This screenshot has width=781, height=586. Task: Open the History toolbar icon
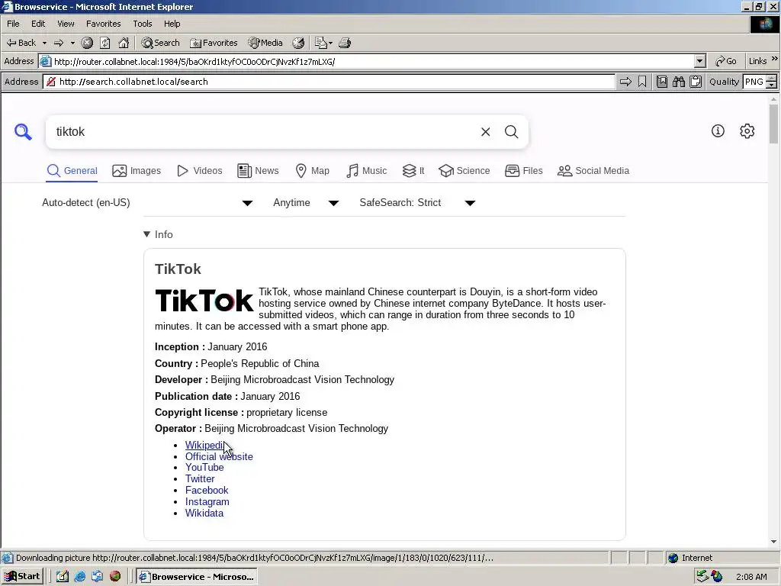coord(298,43)
